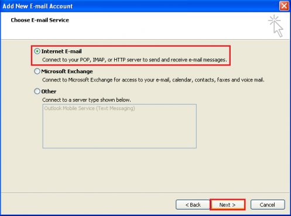
Task: Go back with the < Back button
Action: point(193,205)
